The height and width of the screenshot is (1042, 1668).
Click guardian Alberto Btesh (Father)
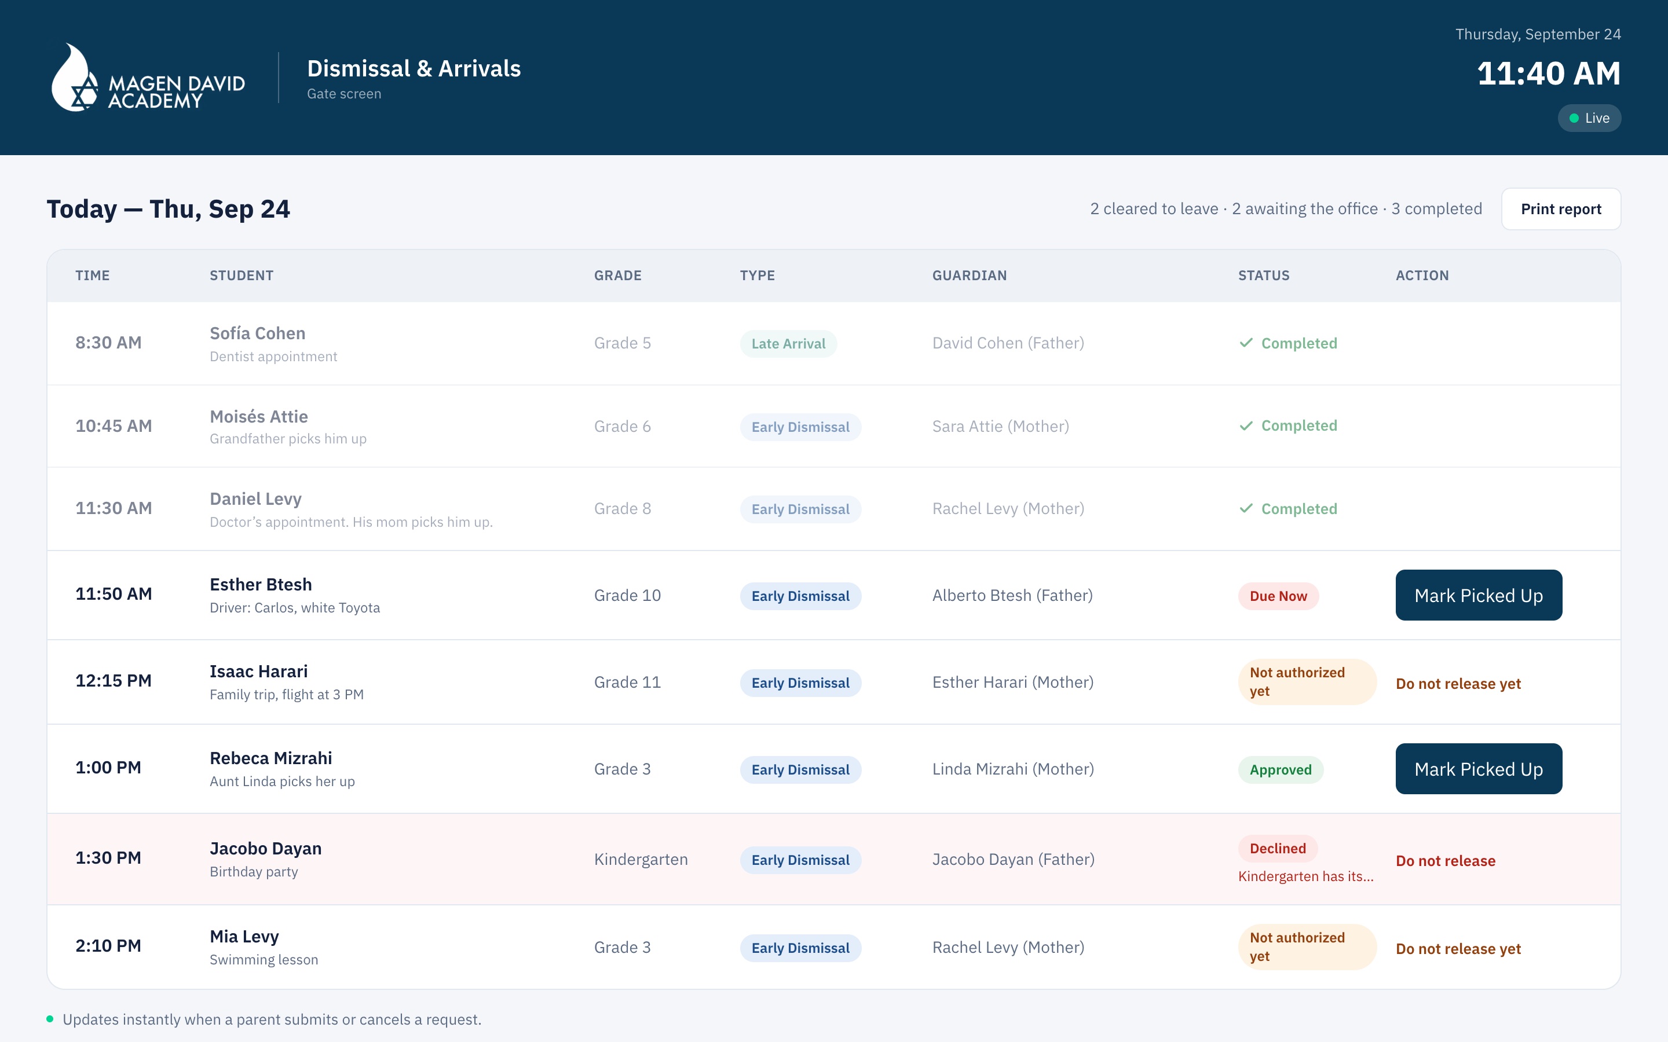pos(1012,596)
